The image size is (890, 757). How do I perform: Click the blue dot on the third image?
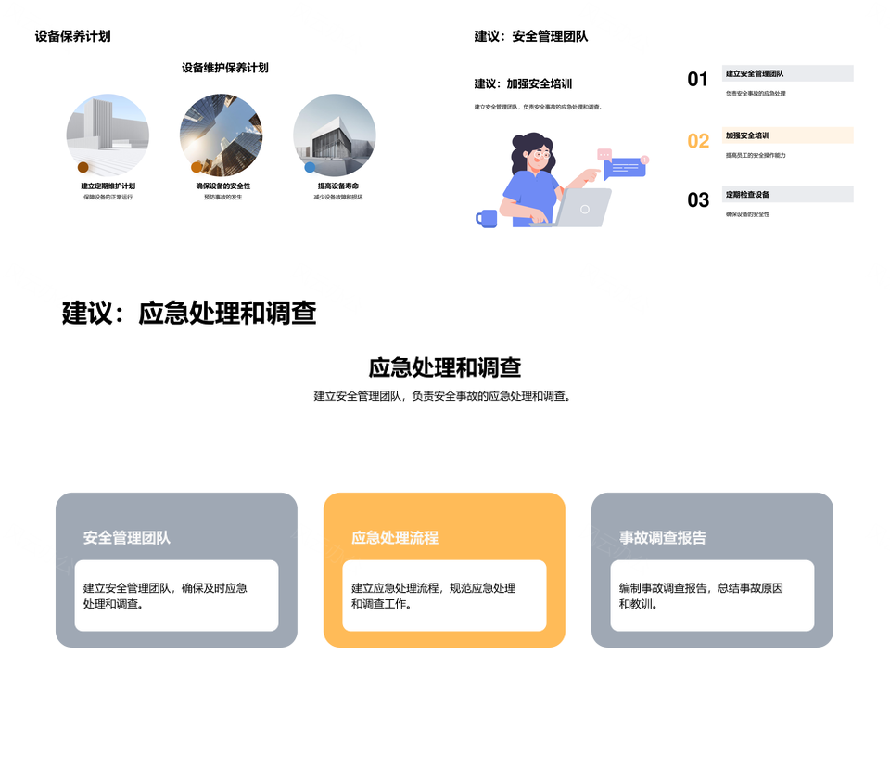coord(310,168)
